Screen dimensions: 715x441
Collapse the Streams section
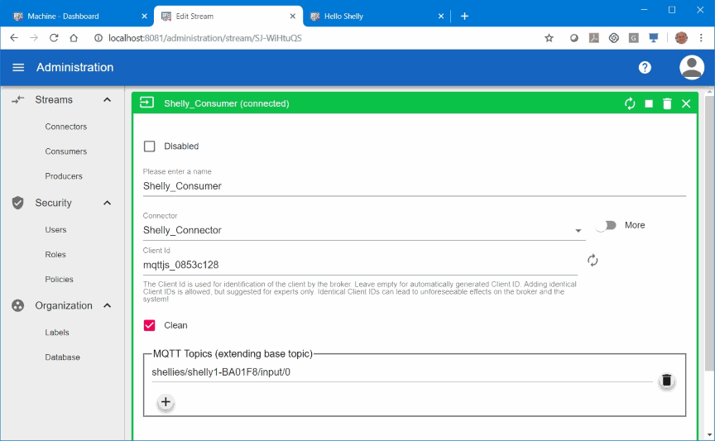107,100
